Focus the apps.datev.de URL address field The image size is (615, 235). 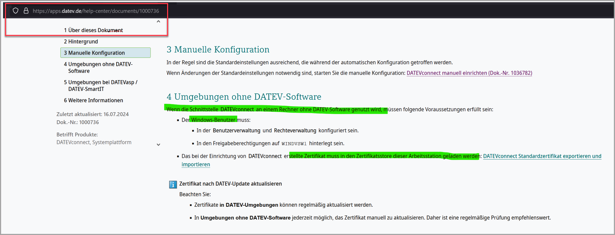[96, 11]
